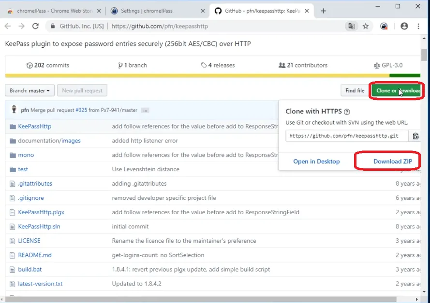Click the LICENSE file icon
Screen dimensions: 430x303
(x=12, y=241)
